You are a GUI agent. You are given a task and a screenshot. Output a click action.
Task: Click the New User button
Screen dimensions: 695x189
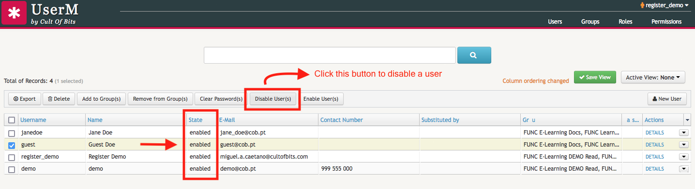coord(667,99)
